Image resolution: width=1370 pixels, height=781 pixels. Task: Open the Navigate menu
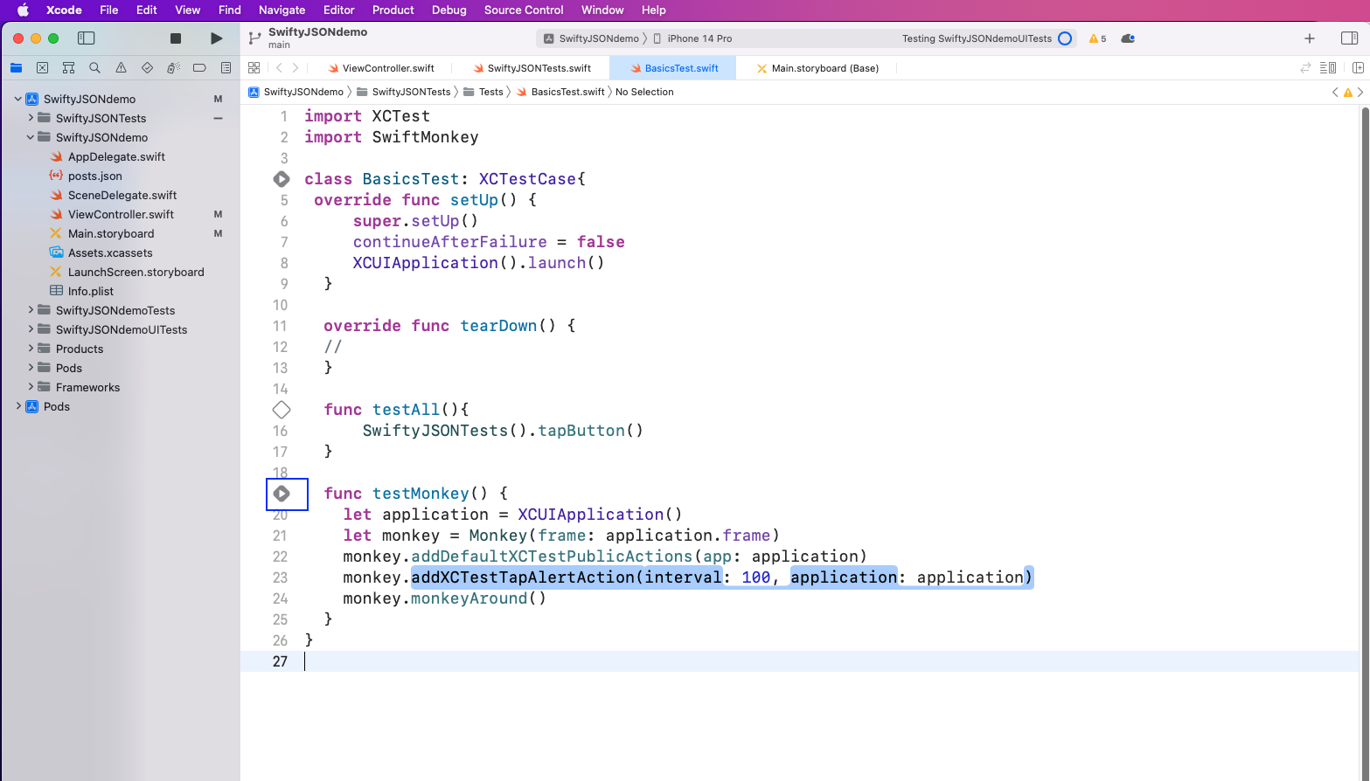pos(282,10)
